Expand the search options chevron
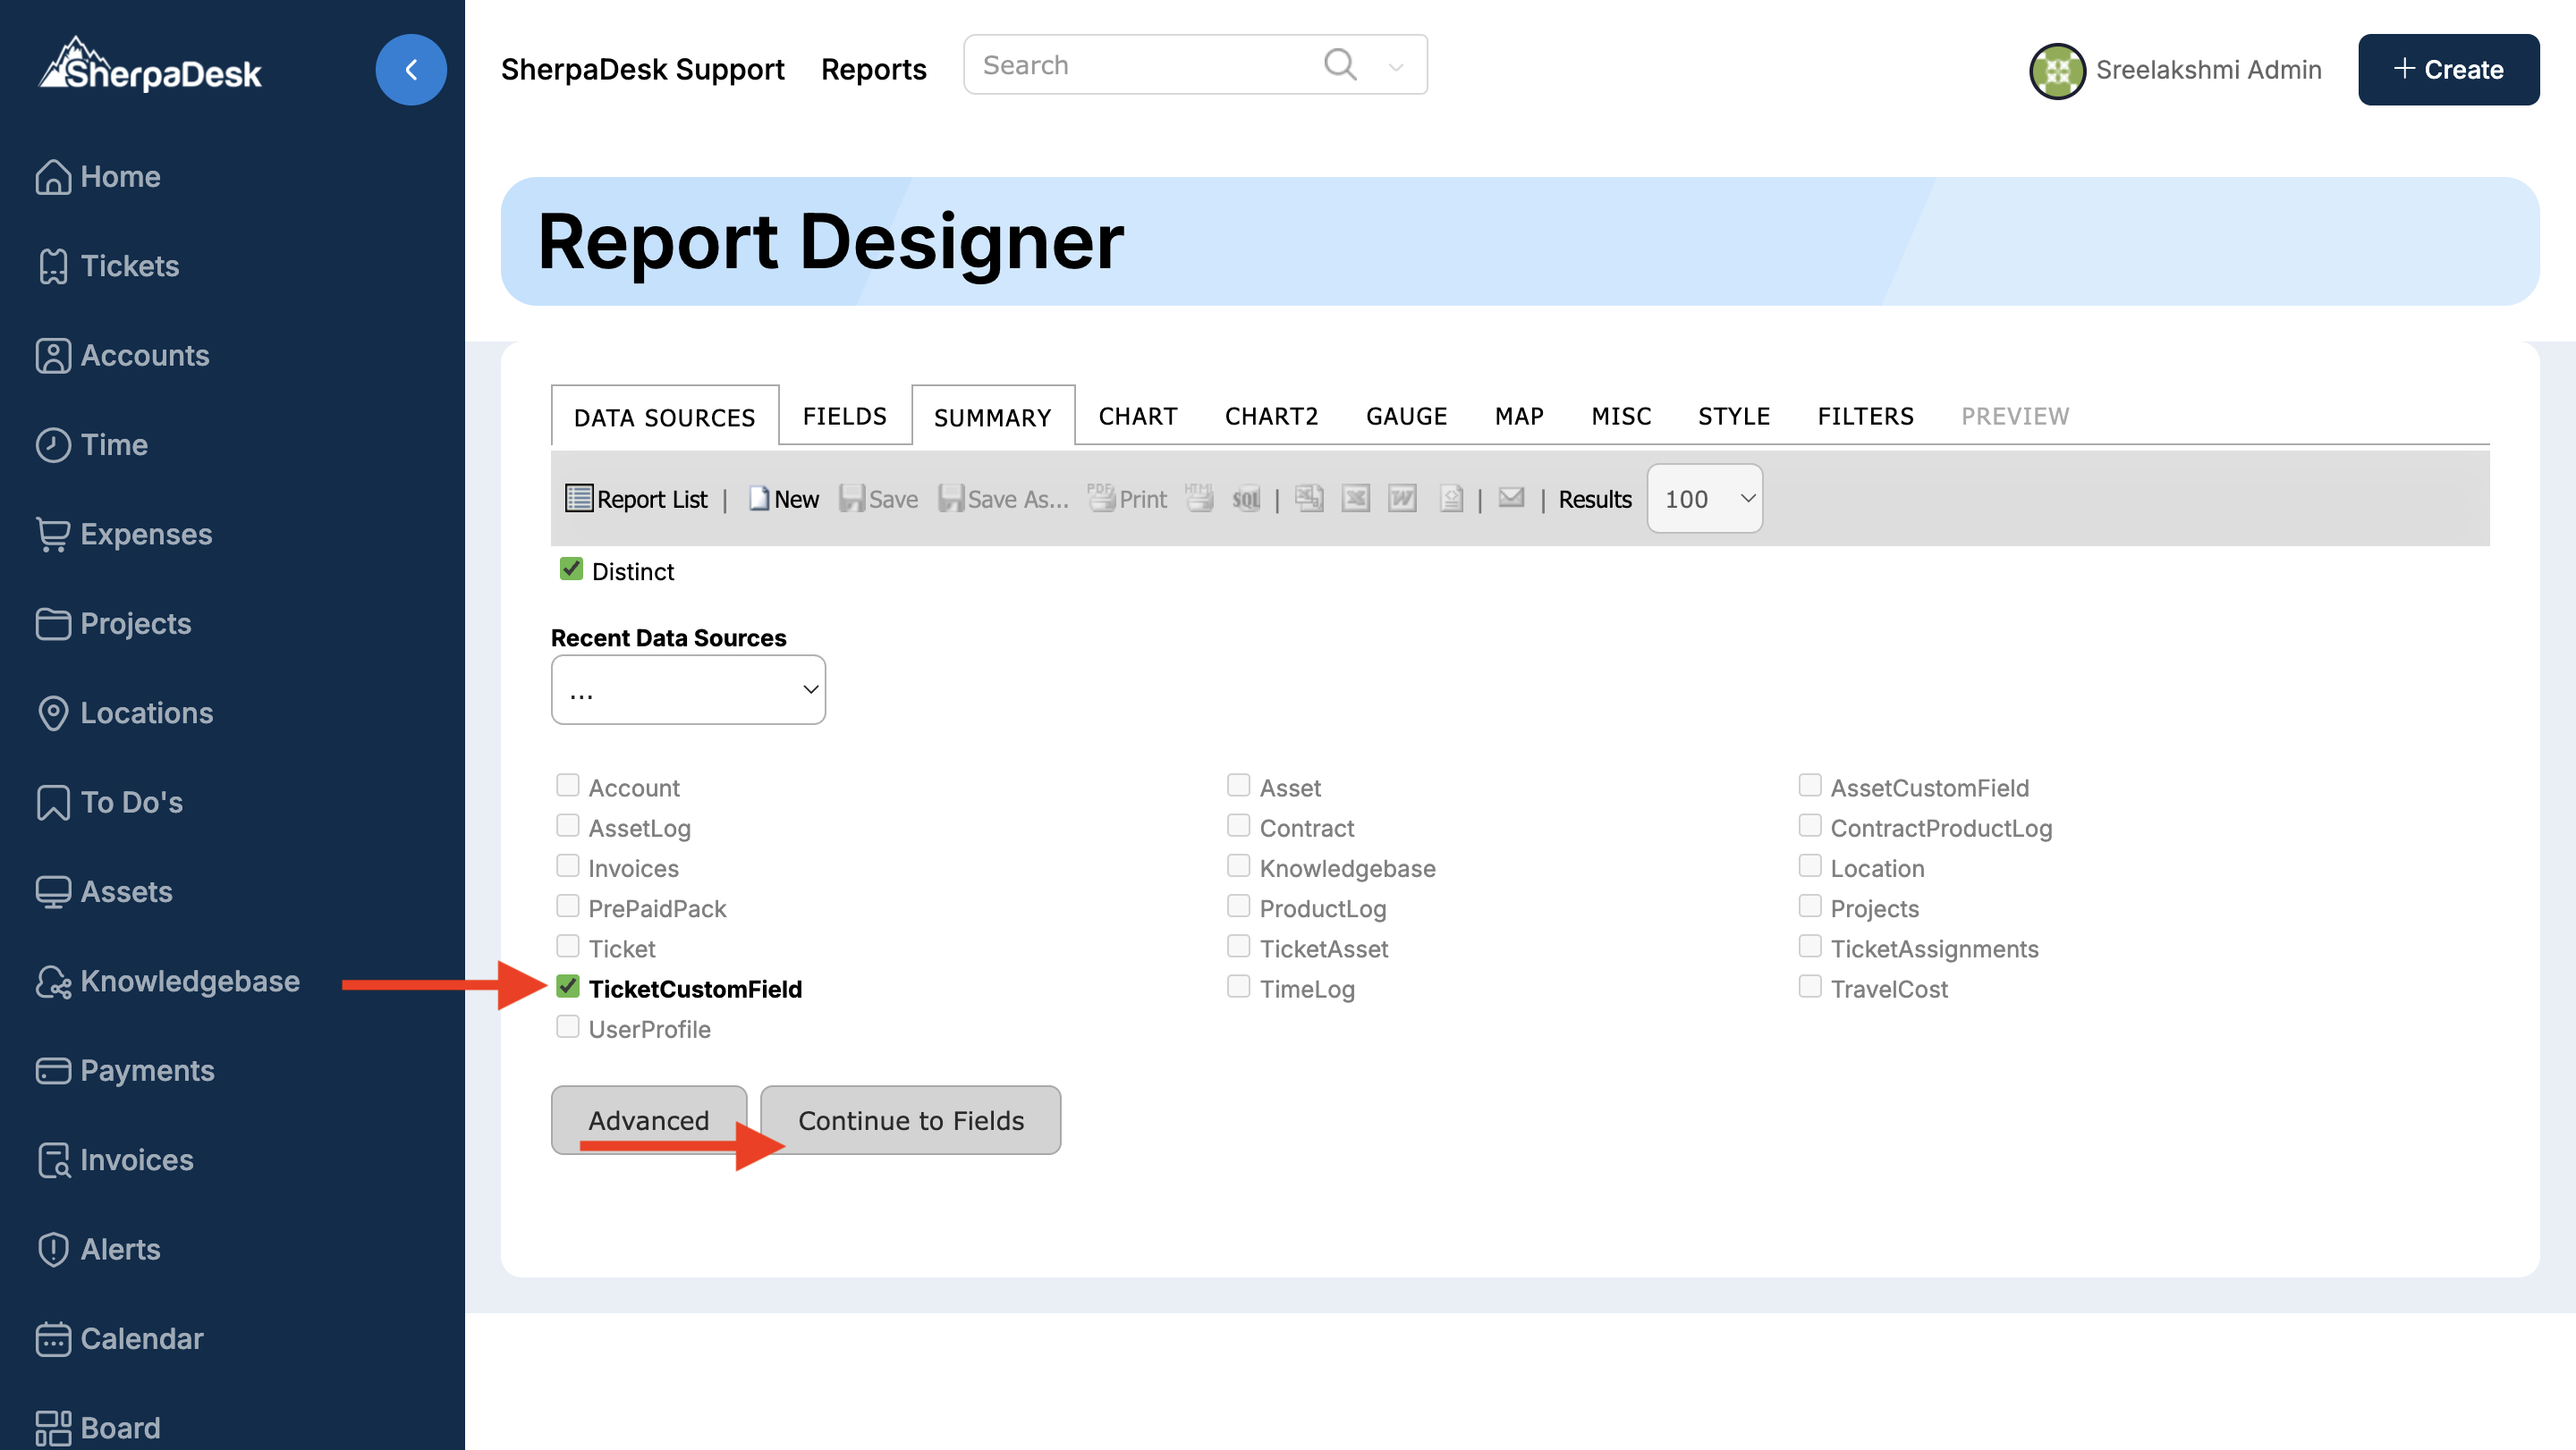The image size is (2576, 1450). 1396,68
